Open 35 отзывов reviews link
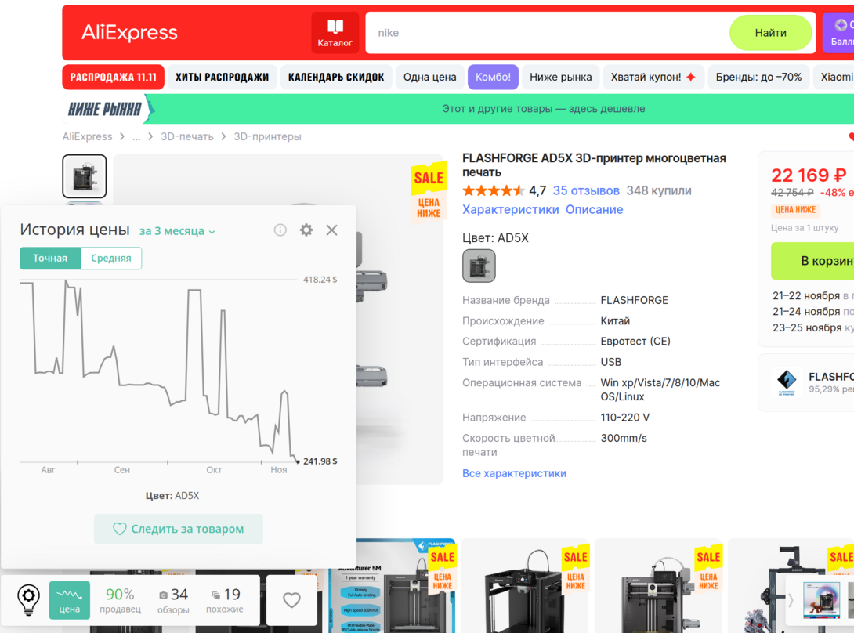Screen dimensions: 854x633 click(586, 190)
